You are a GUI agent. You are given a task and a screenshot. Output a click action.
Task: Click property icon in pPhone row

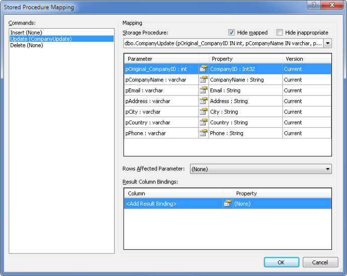203,133
